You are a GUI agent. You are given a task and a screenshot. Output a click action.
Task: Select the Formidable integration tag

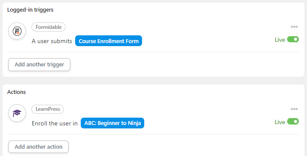[48, 27]
